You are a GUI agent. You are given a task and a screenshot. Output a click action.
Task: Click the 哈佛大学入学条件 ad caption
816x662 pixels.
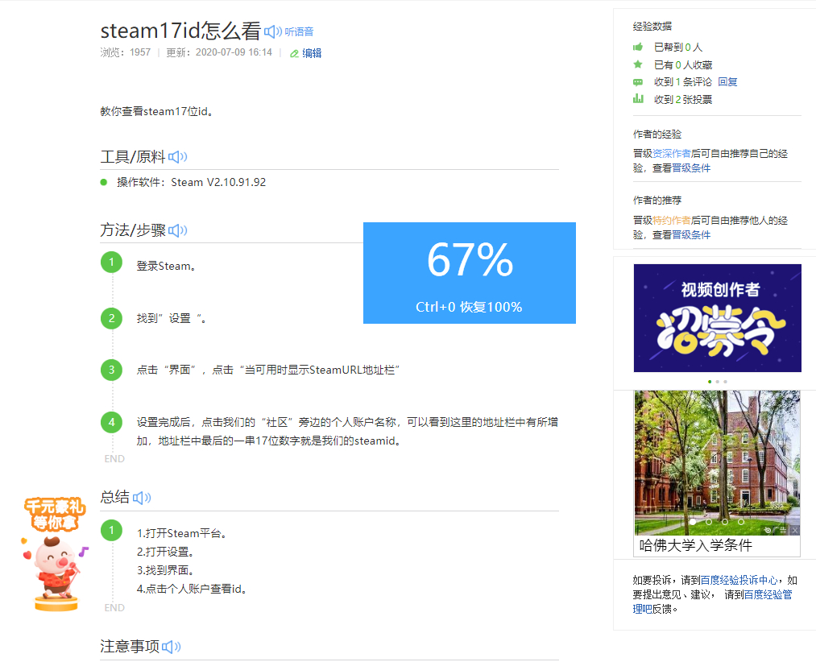click(x=696, y=545)
